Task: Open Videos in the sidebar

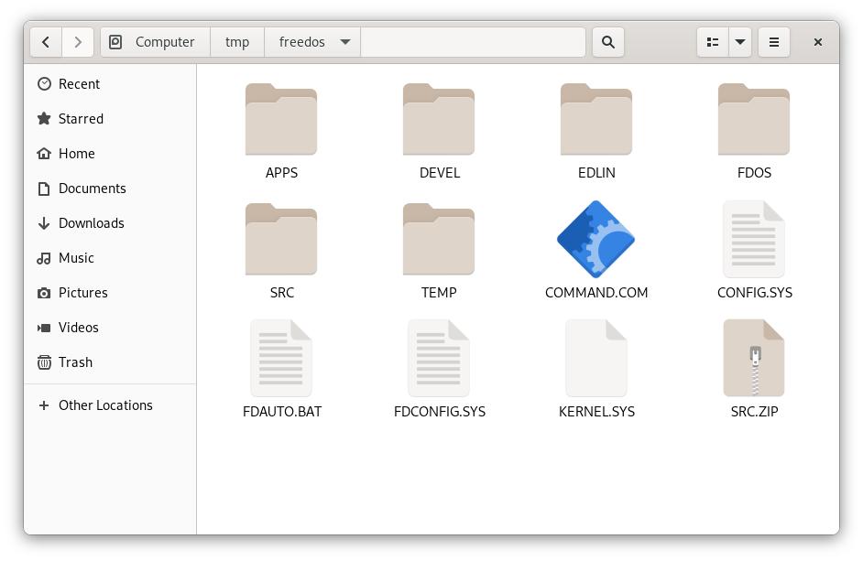Action: pyautogui.click(x=110, y=328)
